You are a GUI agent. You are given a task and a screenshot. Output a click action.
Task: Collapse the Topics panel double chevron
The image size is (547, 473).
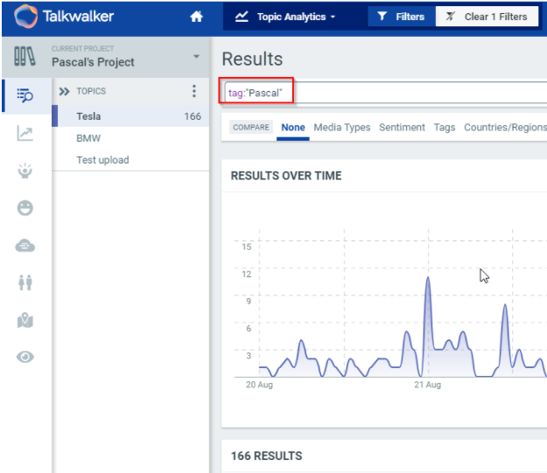click(x=64, y=91)
